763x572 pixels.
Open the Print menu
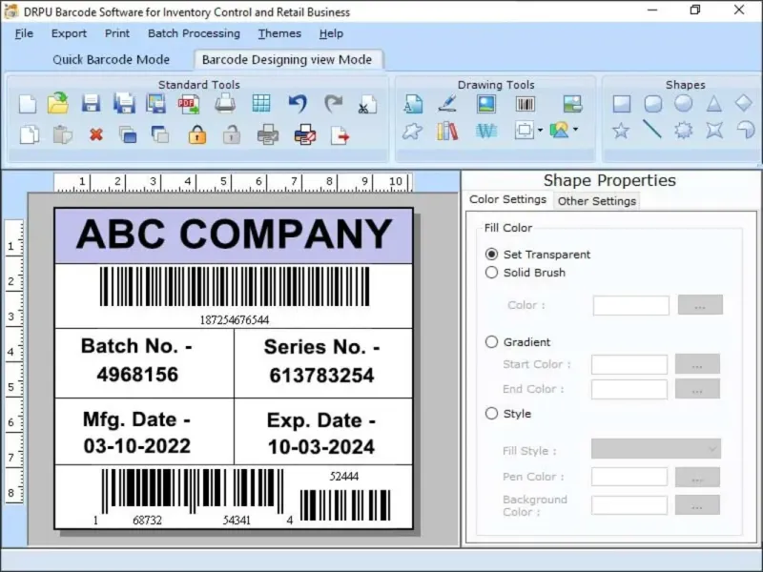pyautogui.click(x=117, y=33)
